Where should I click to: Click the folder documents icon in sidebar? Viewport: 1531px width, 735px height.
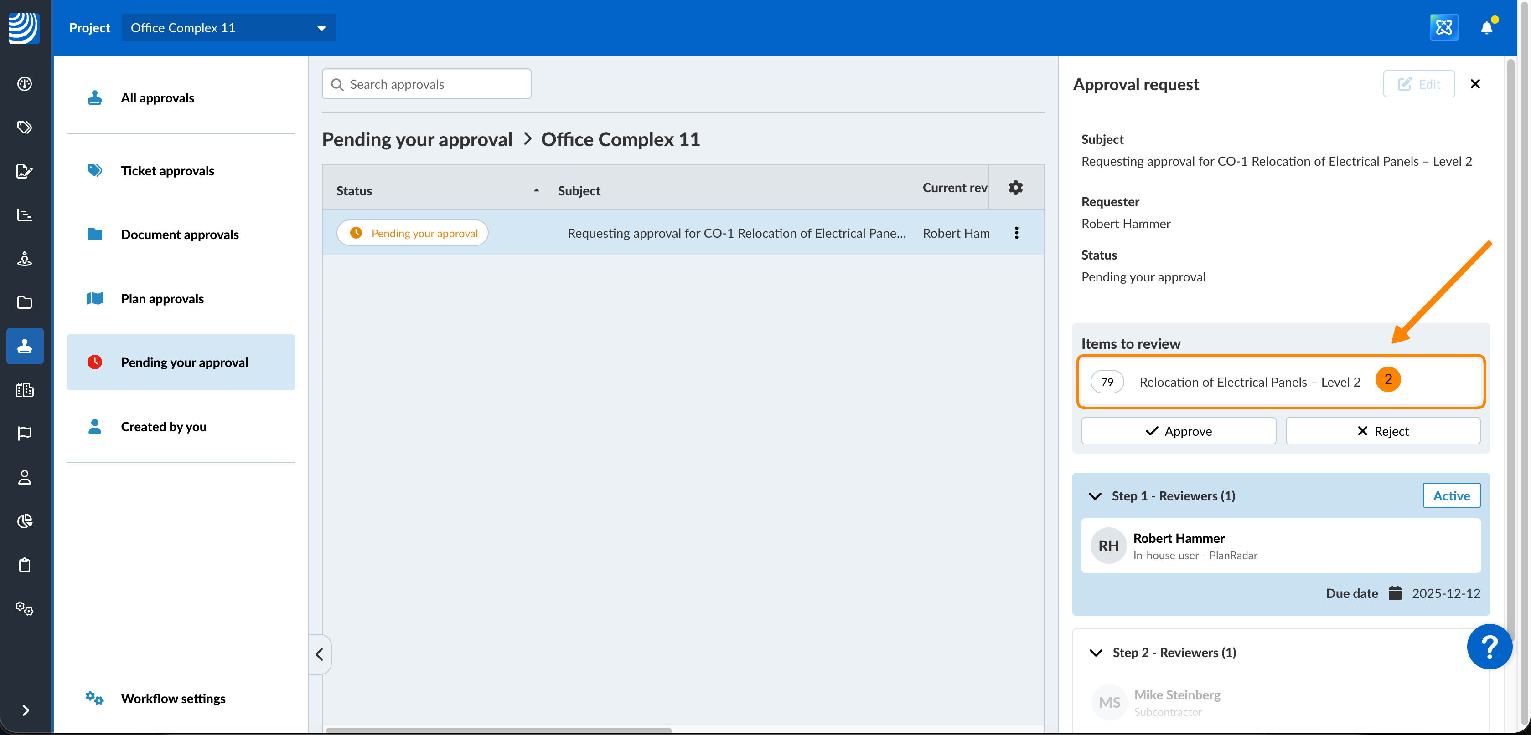[x=24, y=302]
